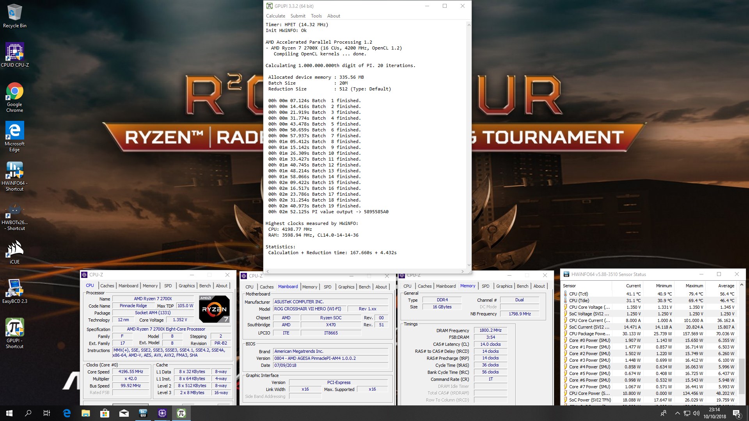Click the EasyBCD 2.3 desktop icon
Image resolution: width=749 pixels, height=421 pixels.
coord(15,292)
